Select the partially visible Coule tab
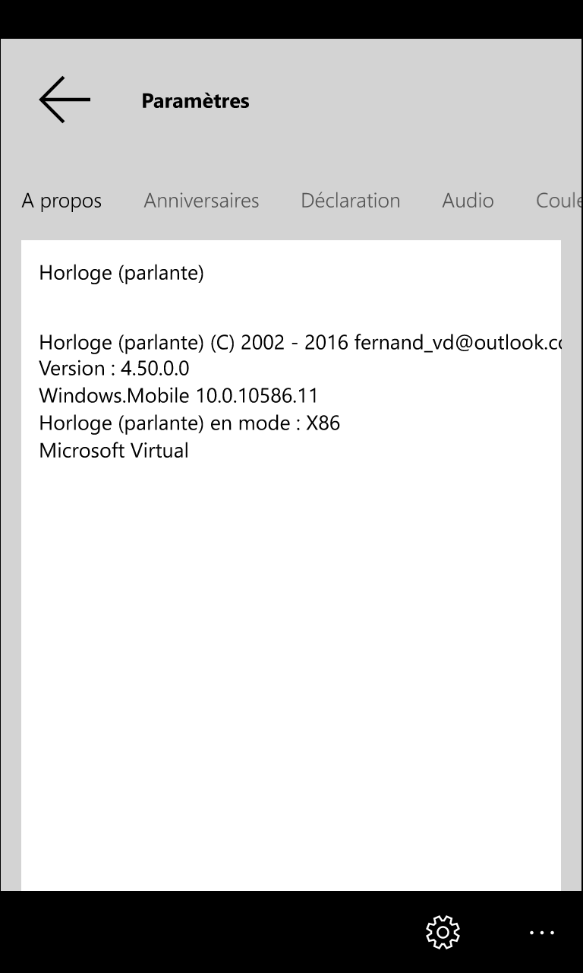583x973 pixels. pyautogui.click(x=558, y=201)
